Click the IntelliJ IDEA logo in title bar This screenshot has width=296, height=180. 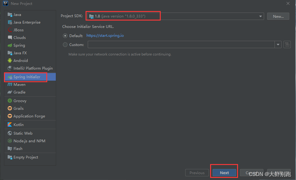pos(6,3)
